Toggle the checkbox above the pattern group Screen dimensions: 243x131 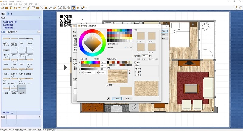tap(135, 63)
